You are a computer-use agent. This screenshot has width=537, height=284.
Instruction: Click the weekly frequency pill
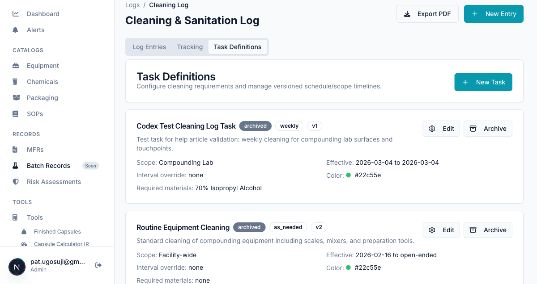(x=289, y=126)
